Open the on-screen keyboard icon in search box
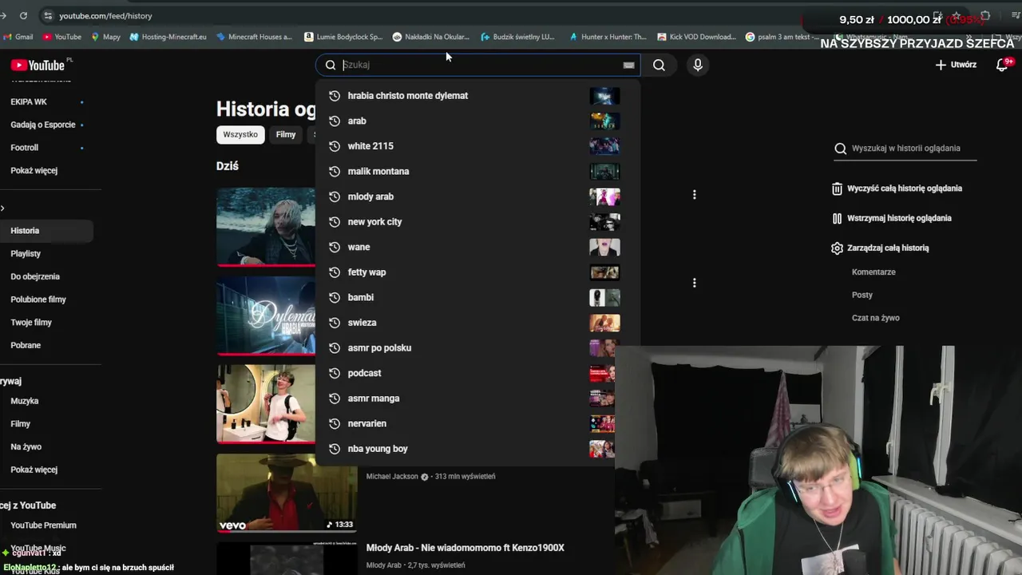The width and height of the screenshot is (1022, 575). pos(628,65)
